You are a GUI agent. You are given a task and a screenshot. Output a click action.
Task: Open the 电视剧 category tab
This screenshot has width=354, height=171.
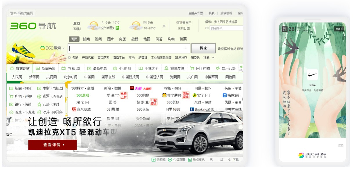point(71,69)
